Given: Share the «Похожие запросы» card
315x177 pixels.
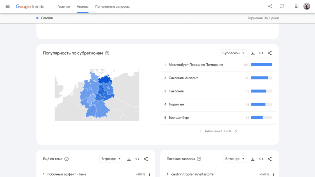Looking at the screenshot, I should [x=269, y=159].
